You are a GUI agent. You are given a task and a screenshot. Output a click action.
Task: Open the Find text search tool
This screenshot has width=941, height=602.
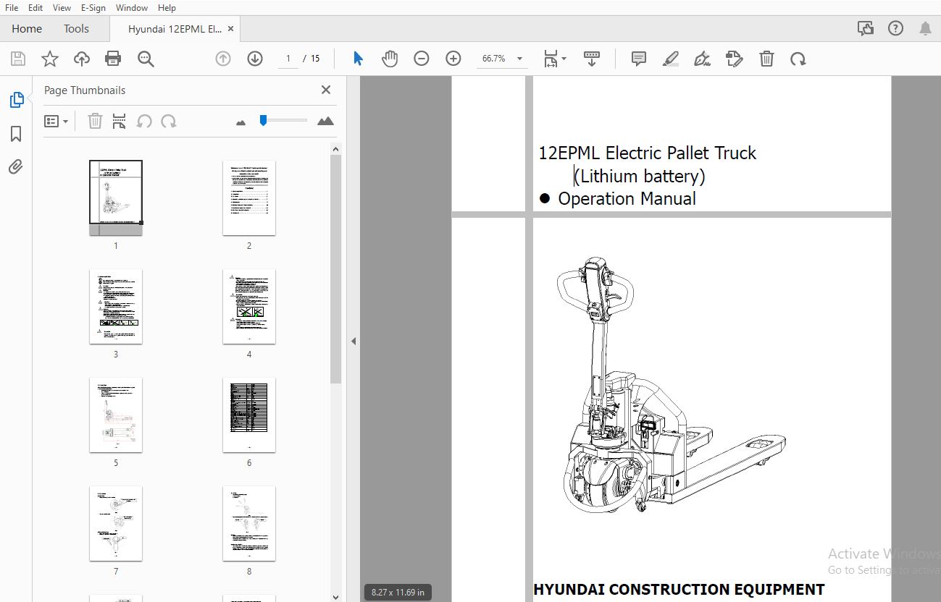(146, 59)
